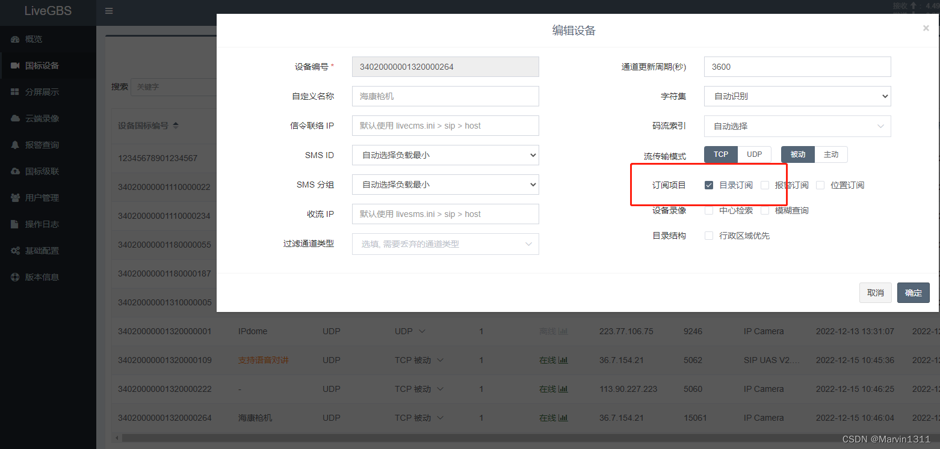This screenshot has width=940, height=449.
Task: Click device ID 12345678901234567
Action: click(x=158, y=158)
